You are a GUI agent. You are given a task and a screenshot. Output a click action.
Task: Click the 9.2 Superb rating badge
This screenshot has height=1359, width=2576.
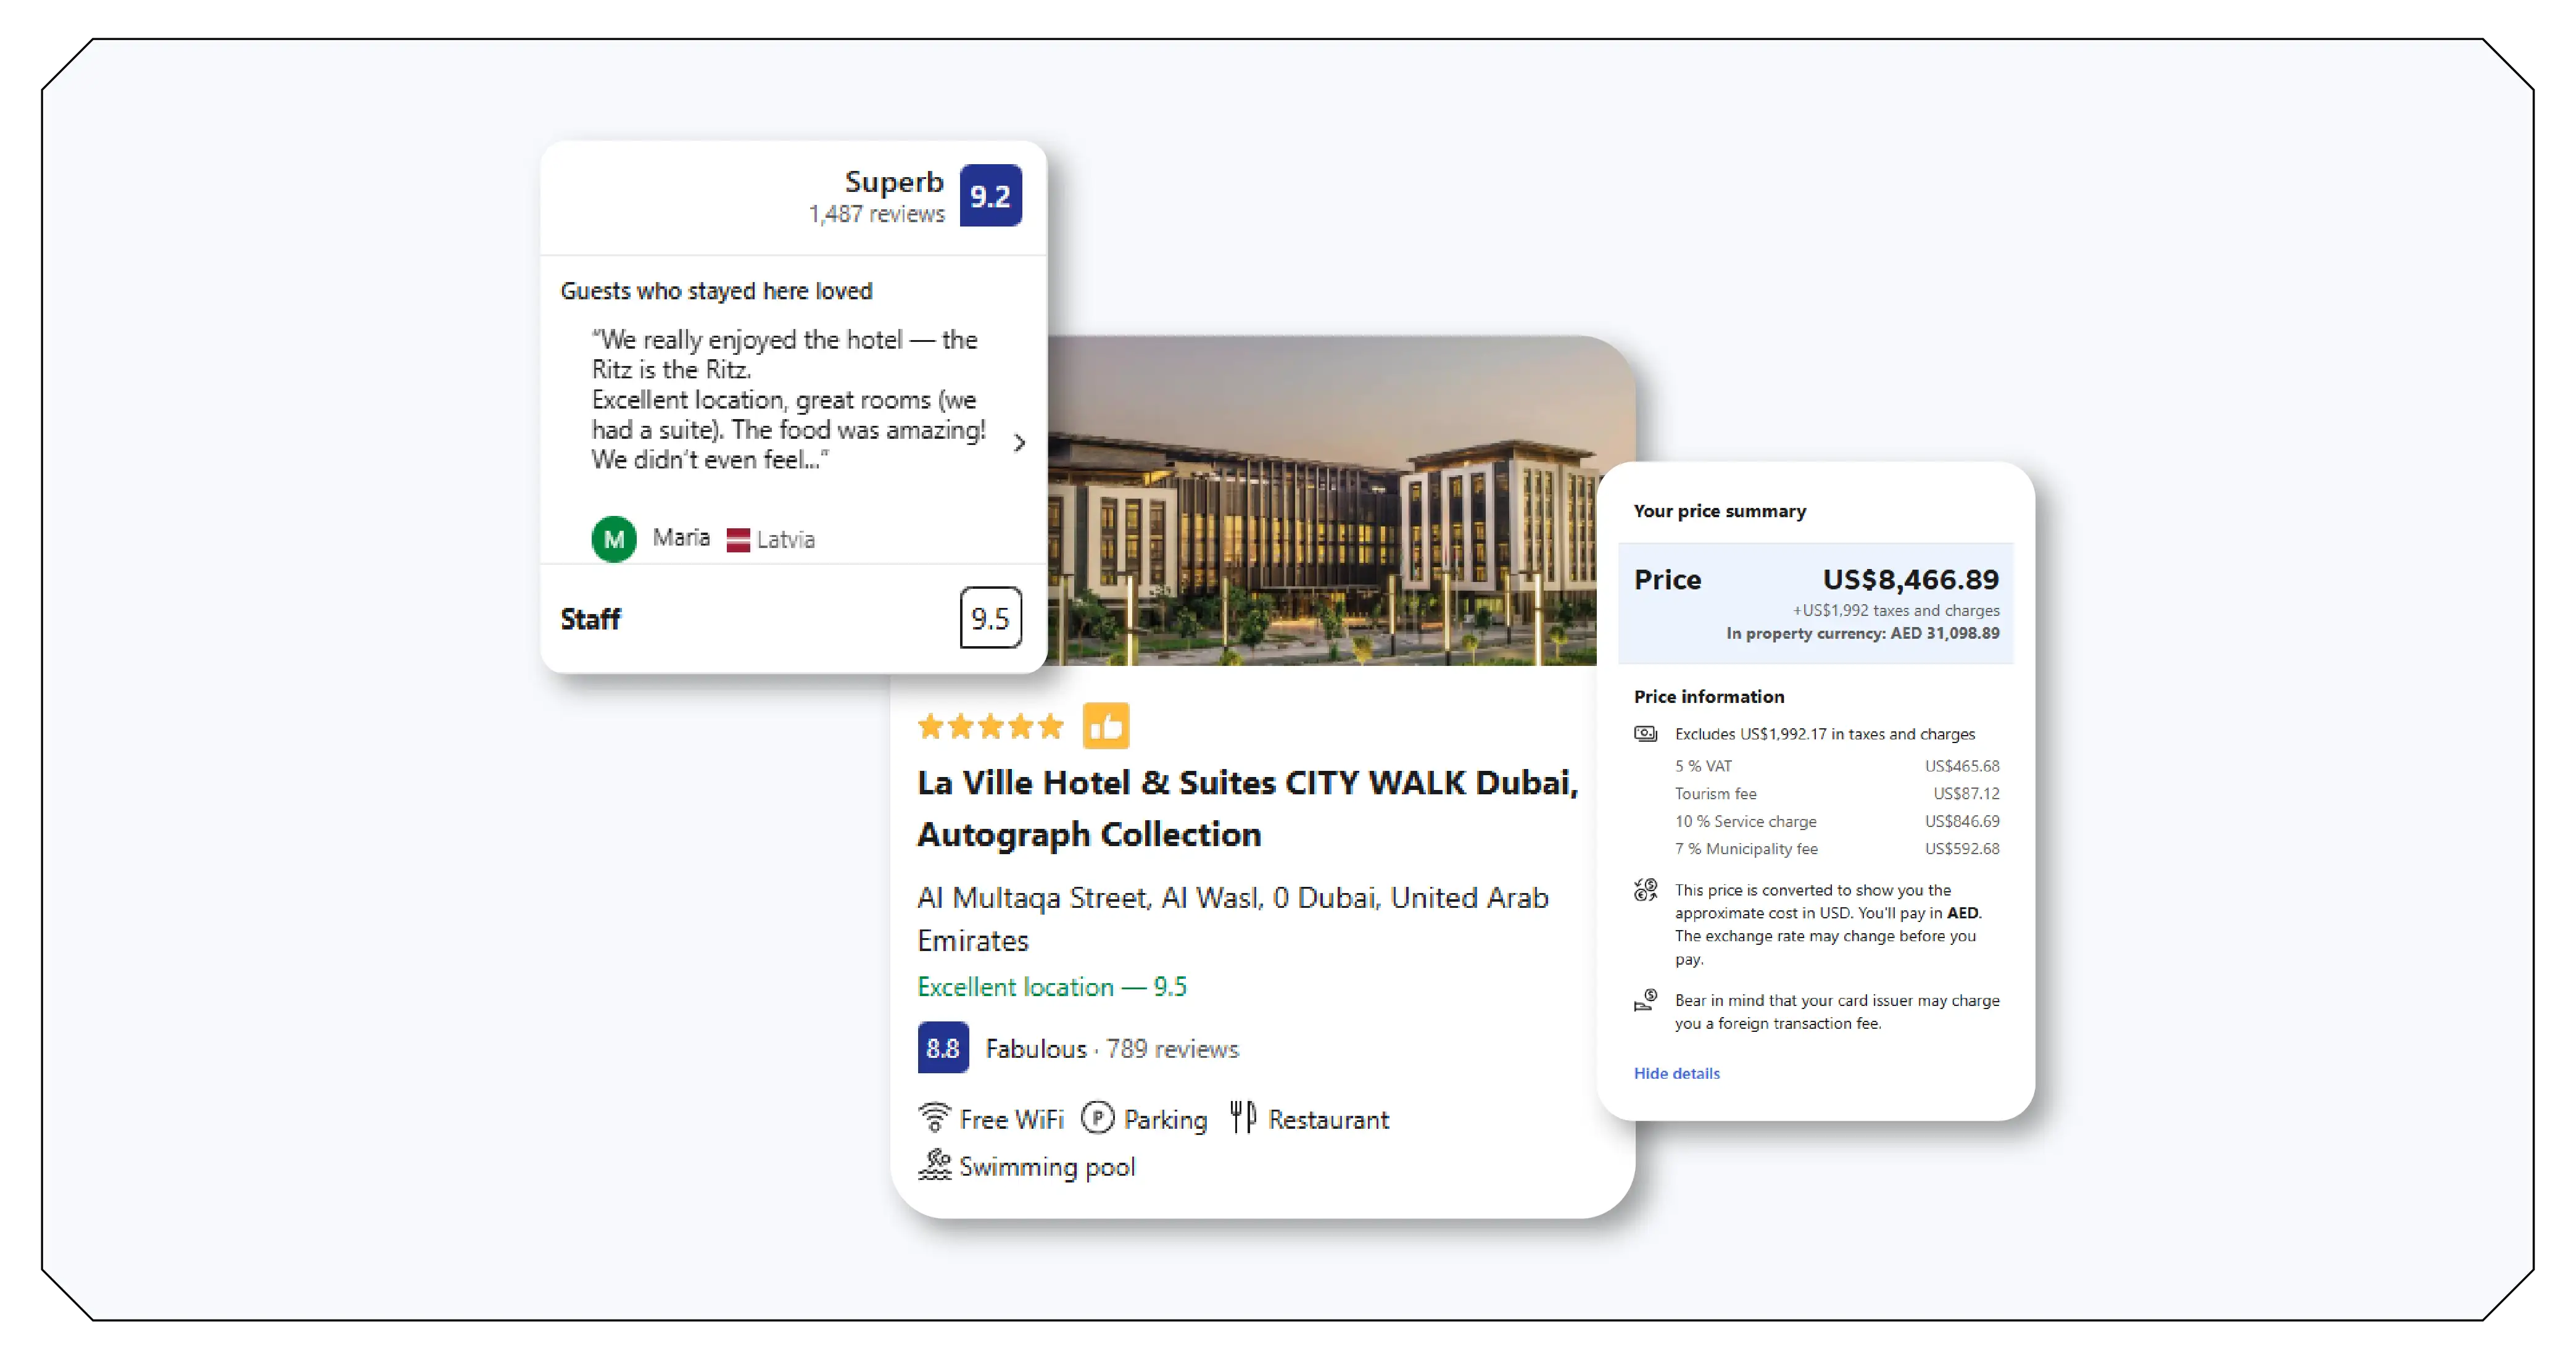(989, 196)
